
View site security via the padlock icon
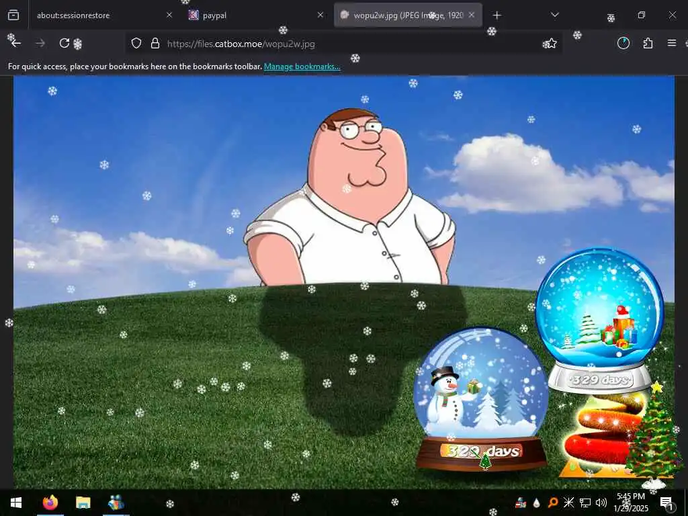(x=155, y=44)
